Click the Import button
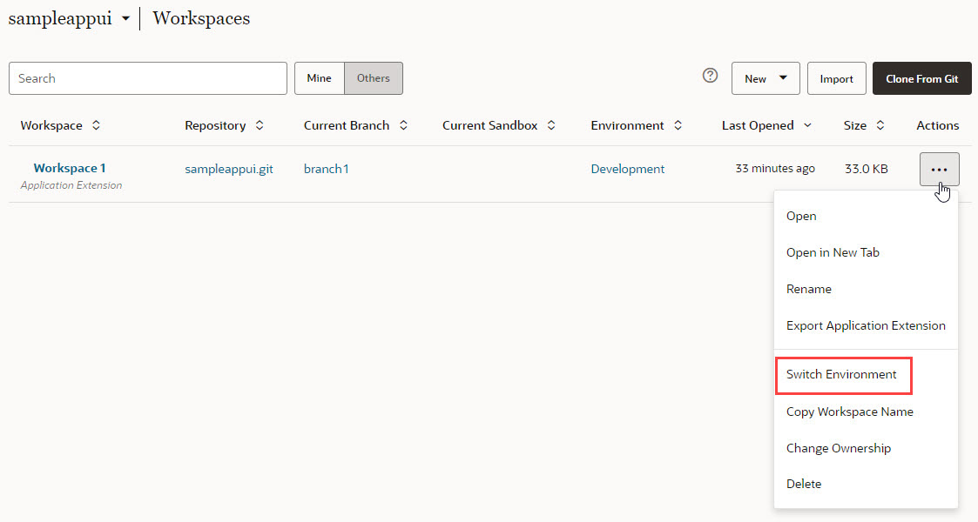This screenshot has width=978, height=522. click(836, 78)
